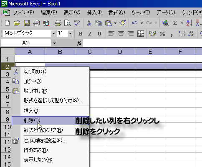Apply Currency style icon

pyautogui.click(x=152, y=34)
